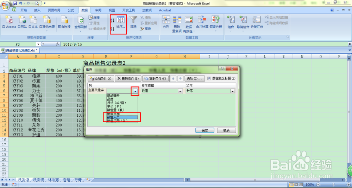Click the 组合 group icon
352x188 pixels.
tap(231, 24)
